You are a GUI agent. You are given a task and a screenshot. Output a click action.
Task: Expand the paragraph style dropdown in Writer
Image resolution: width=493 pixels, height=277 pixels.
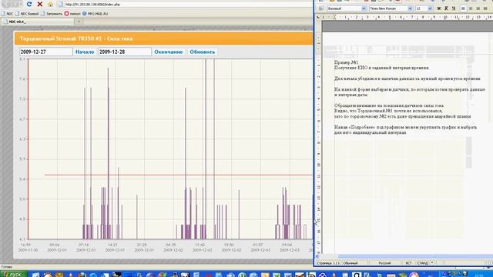364,8
